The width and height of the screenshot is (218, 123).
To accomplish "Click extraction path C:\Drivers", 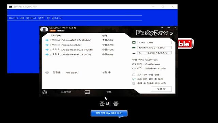I will tap(151, 60).
